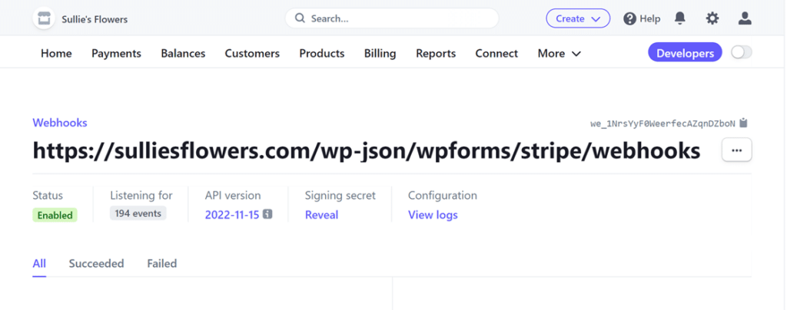
Task: Go to the Payments menu item
Action: [116, 54]
